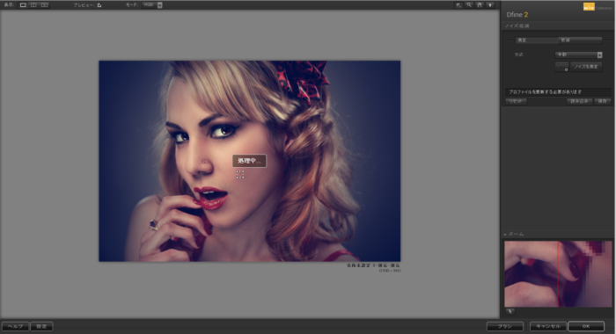Switch to side-by-side preview view icon

coord(44,5)
